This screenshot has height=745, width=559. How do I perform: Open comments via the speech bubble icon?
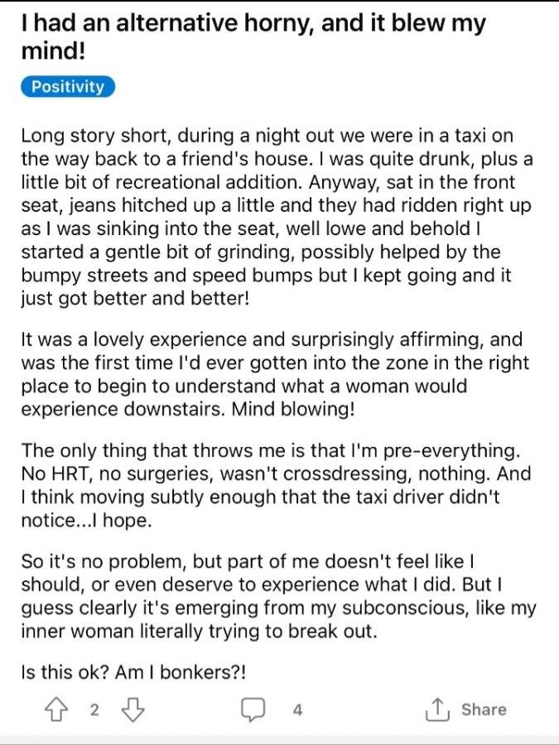(253, 710)
